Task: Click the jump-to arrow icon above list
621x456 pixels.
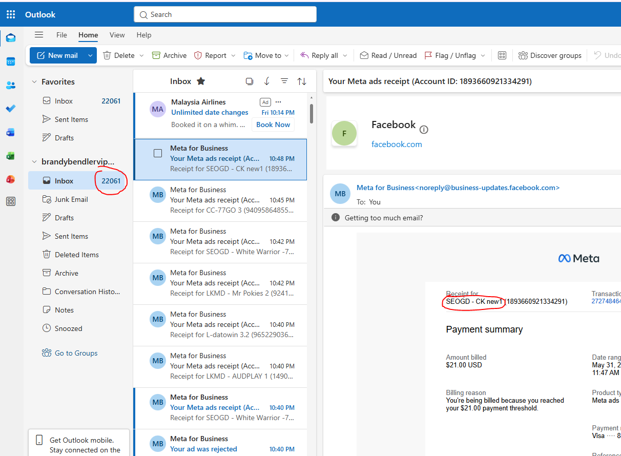Action: pyautogui.click(x=267, y=81)
